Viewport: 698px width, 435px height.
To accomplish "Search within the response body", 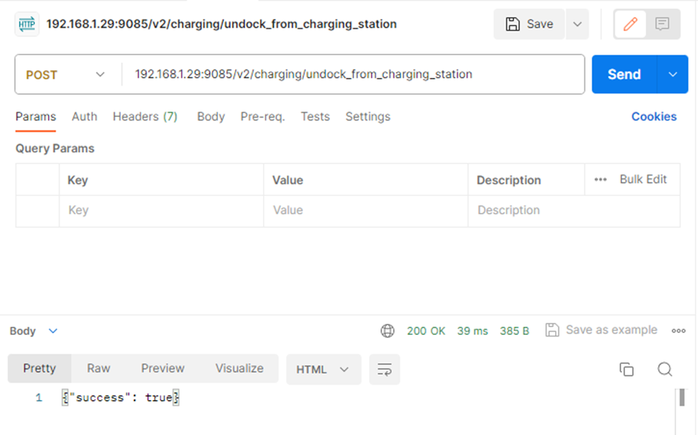I will 664,369.
